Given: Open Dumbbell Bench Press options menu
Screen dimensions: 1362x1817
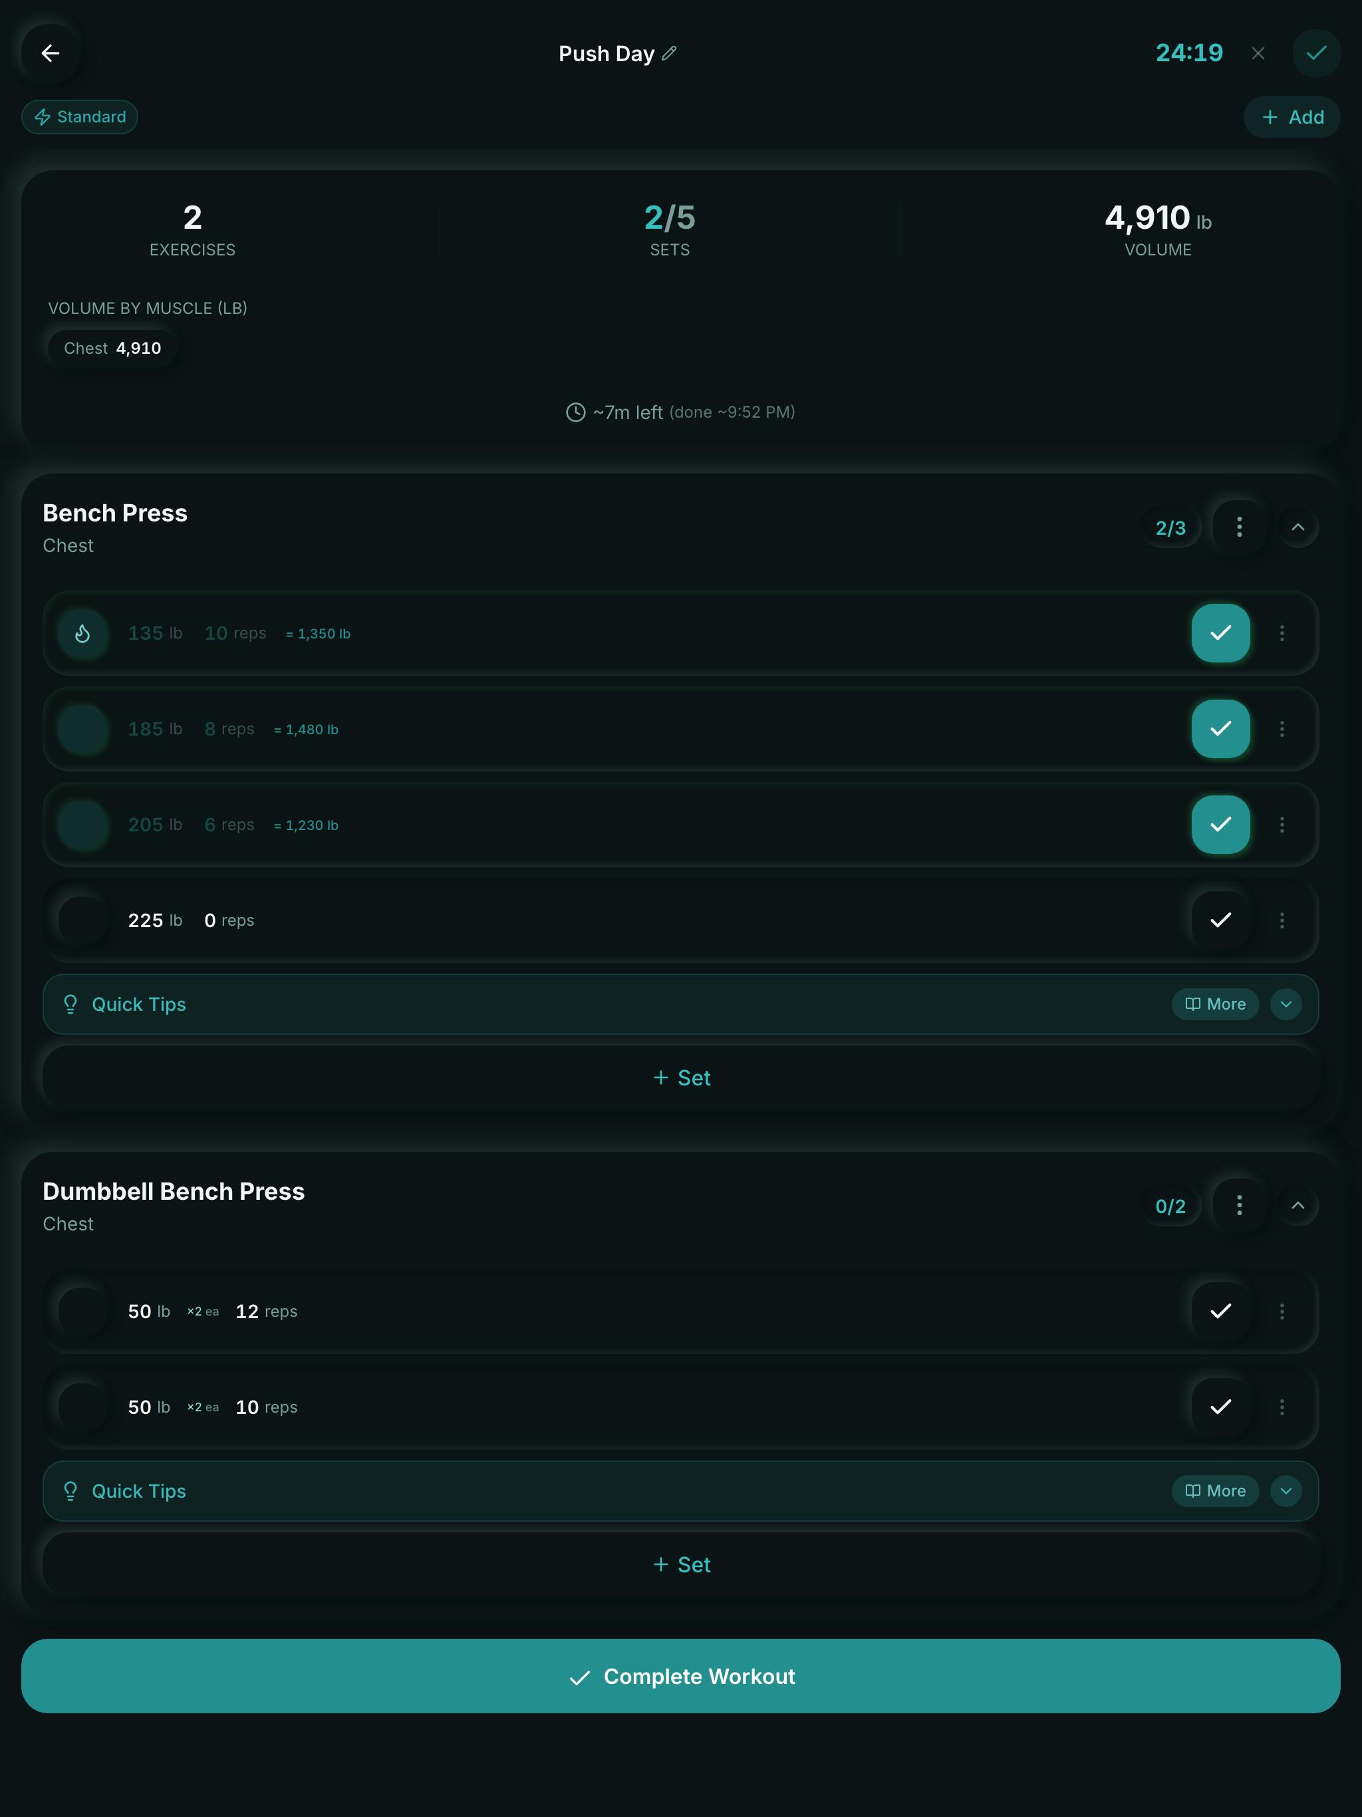Looking at the screenshot, I should pyautogui.click(x=1239, y=1206).
